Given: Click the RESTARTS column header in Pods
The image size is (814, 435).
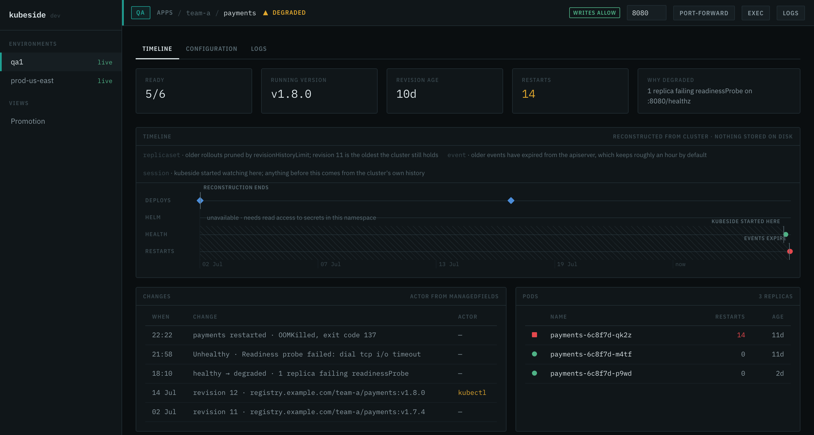Looking at the screenshot, I should click(730, 317).
